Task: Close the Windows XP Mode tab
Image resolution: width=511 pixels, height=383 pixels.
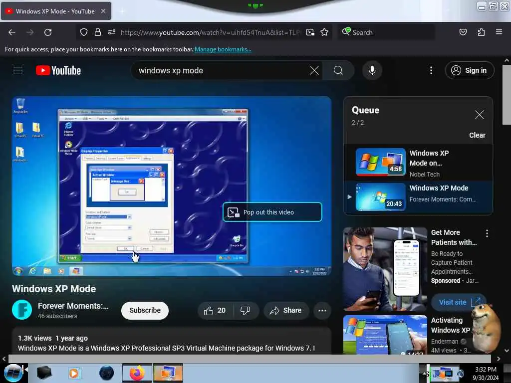Action: click(x=103, y=11)
